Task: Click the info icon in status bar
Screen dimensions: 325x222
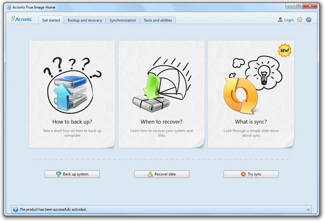Action: tap(16, 209)
